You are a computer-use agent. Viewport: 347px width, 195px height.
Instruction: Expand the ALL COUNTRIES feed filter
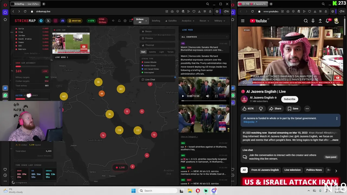(x=204, y=37)
